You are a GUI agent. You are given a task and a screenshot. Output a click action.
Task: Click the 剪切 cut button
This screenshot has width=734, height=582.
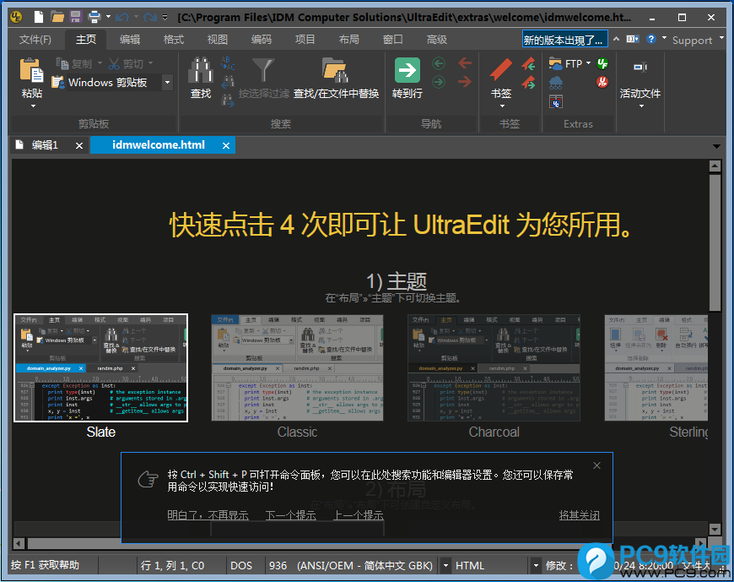126,63
